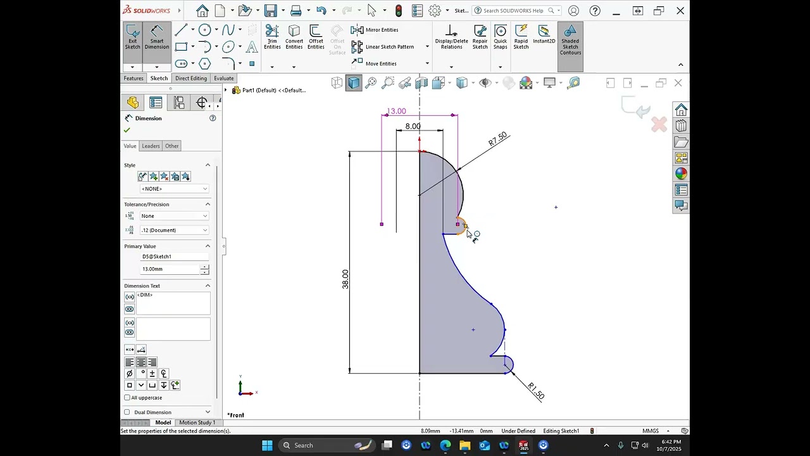Enable the All uppercase checkbox
The height and width of the screenshot is (456, 810).
click(127, 398)
